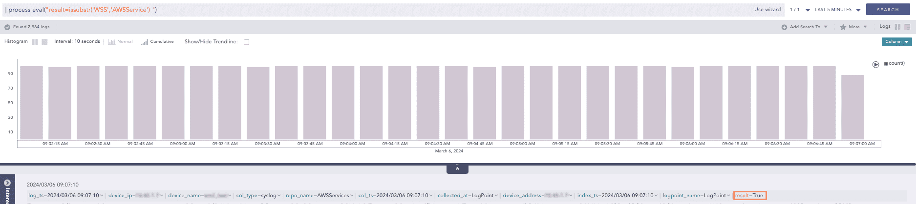Select the Normal histogram chart icon
The image size is (916, 204).
point(111,42)
